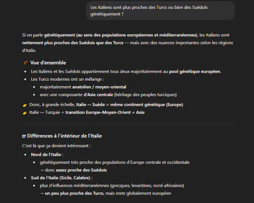Click the bold text "pool génétique européen"
The height and width of the screenshot is (203, 254).
click(x=194, y=71)
